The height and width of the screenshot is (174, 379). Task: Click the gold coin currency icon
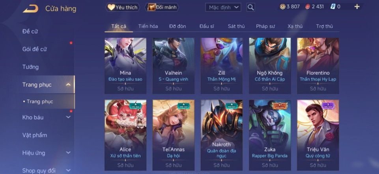282,7
